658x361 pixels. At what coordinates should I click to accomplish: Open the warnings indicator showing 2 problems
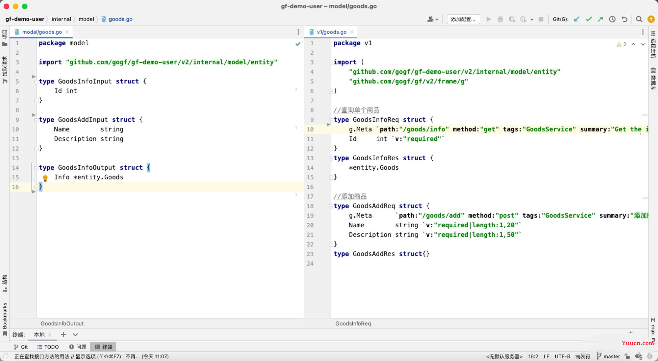tap(621, 44)
